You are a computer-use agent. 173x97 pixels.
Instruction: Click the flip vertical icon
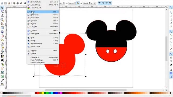pos(25,3)
